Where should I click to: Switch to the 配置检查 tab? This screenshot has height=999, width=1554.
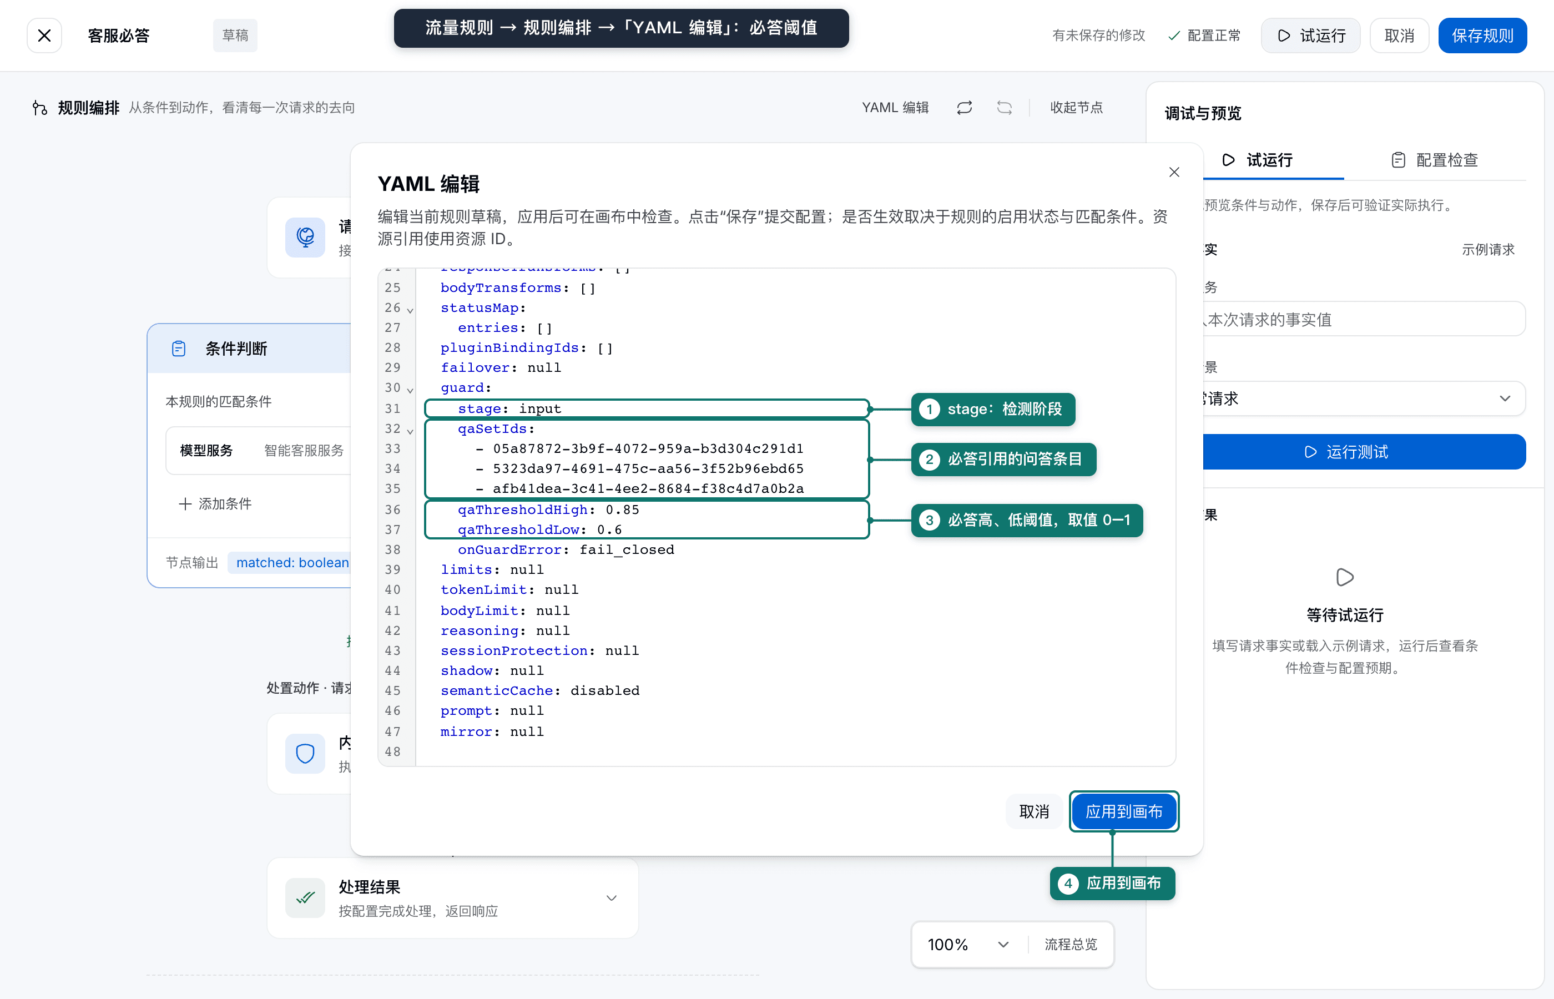pyautogui.click(x=1435, y=160)
